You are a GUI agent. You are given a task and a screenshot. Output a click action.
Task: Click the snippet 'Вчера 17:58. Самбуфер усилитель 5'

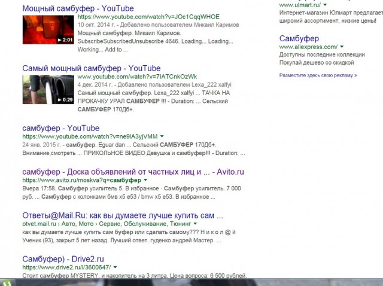pos(72,188)
